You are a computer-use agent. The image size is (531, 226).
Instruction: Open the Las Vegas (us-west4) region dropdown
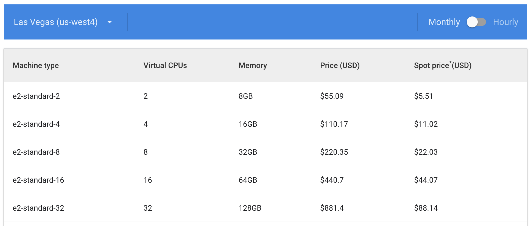click(56, 22)
